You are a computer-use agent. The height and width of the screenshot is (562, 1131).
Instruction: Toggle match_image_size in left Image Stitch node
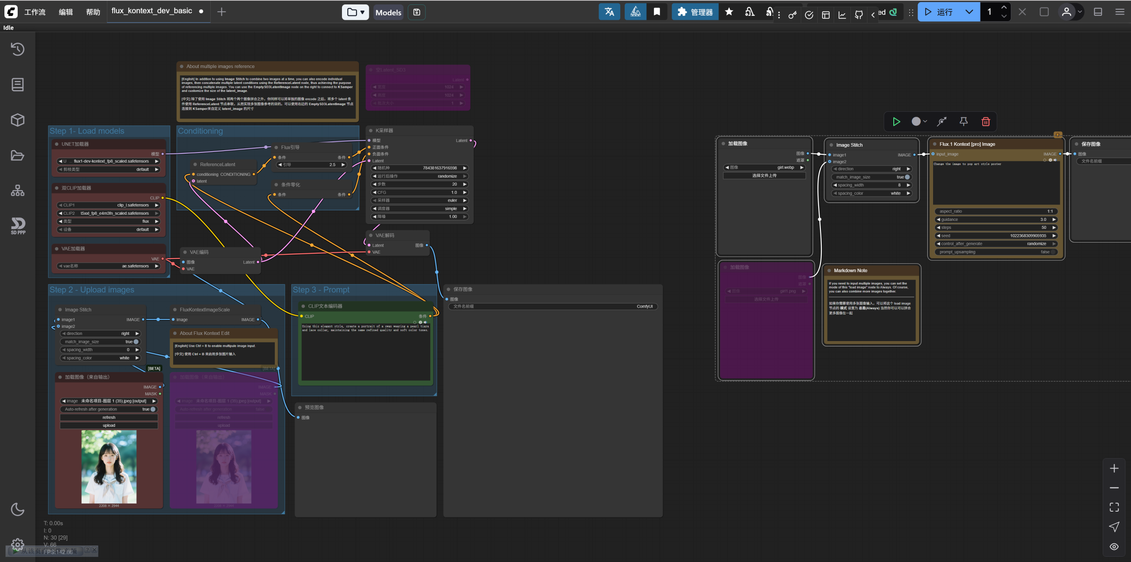[136, 342]
